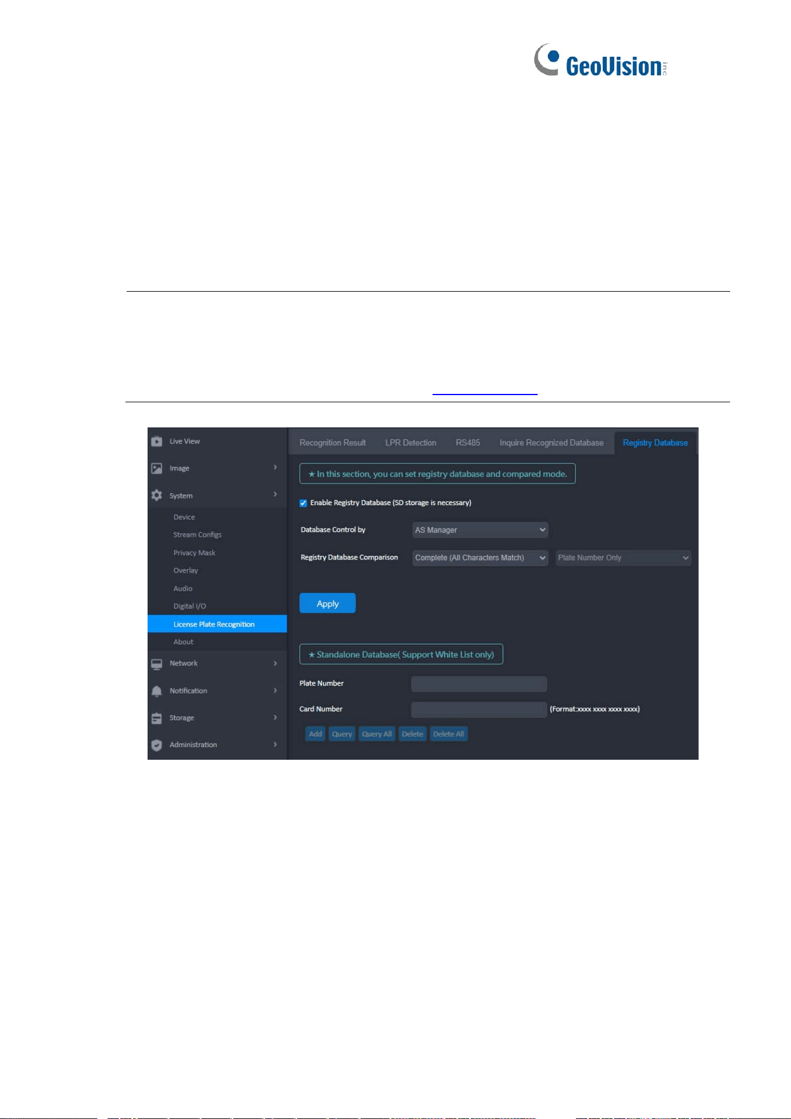Image resolution: width=791 pixels, height=1119 pixels.
Task: Toggle Enable Registry Database checkbox
Action: 303,503
